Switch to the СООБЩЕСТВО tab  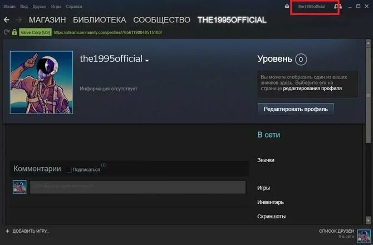[x=162, y=19]
